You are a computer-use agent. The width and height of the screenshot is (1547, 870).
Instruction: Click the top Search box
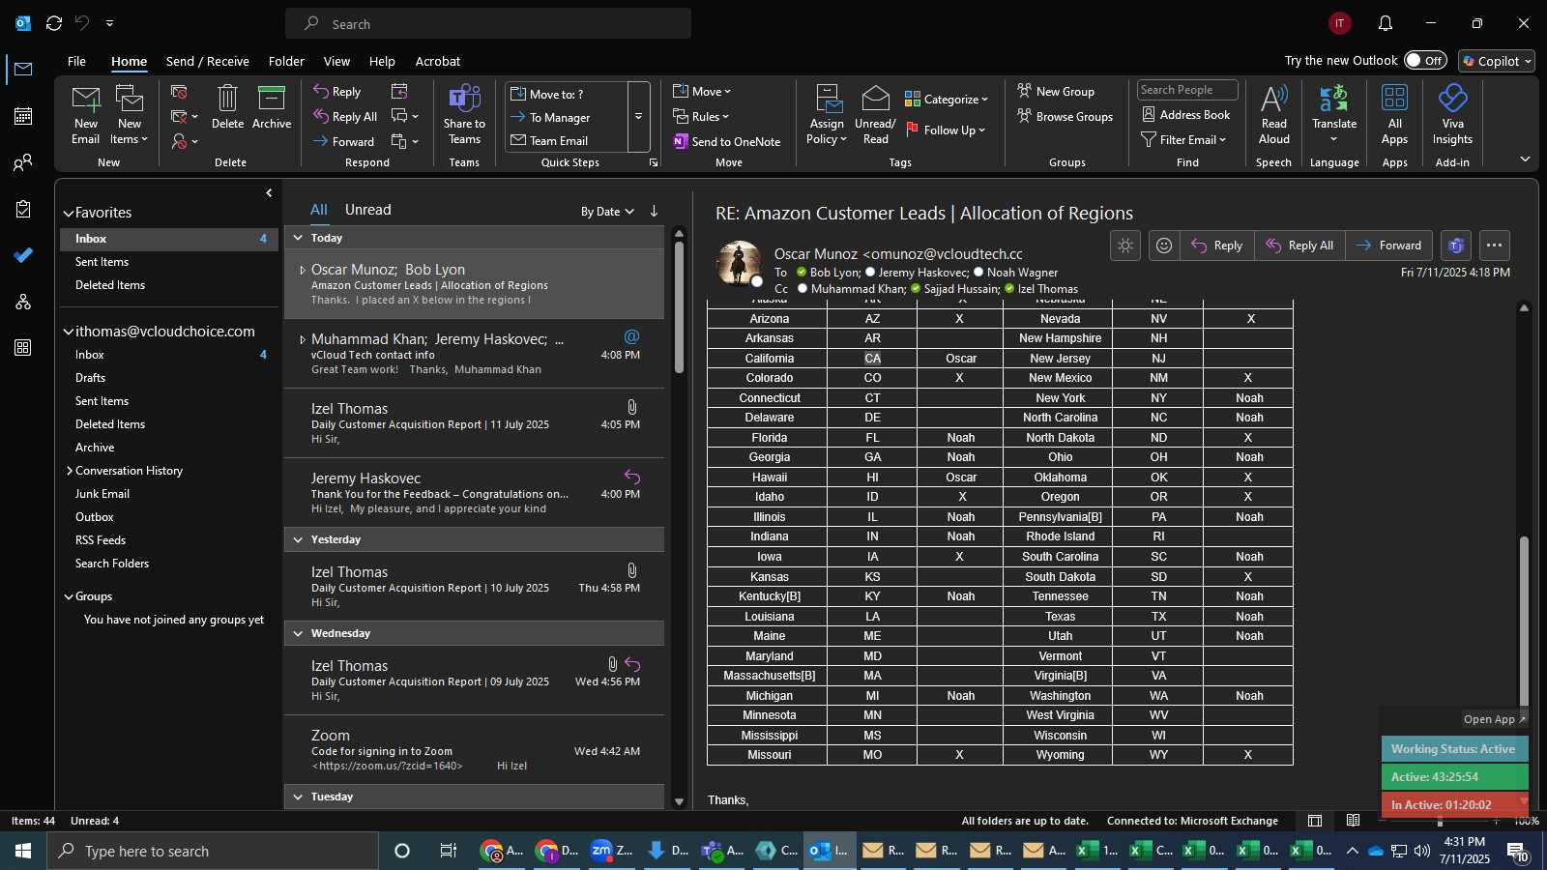coord(488,24)
